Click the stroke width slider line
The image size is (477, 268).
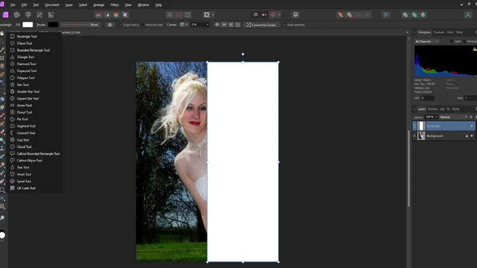[75, 25]
